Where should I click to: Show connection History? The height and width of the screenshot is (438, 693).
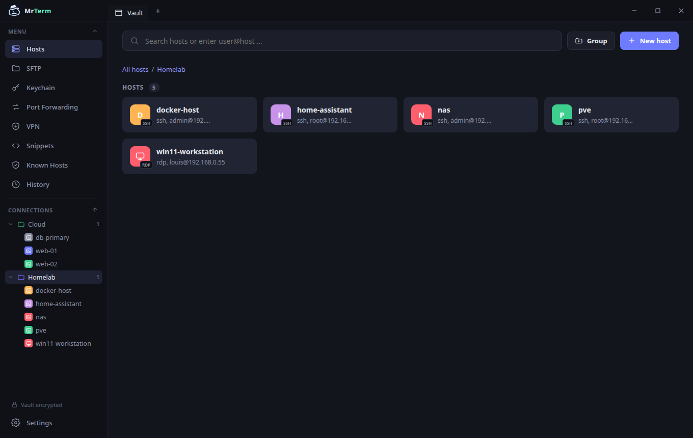tap(54, 184)
